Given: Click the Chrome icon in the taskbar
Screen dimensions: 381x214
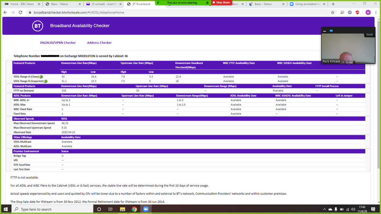Looking at the screenshot, I should 134,209.
